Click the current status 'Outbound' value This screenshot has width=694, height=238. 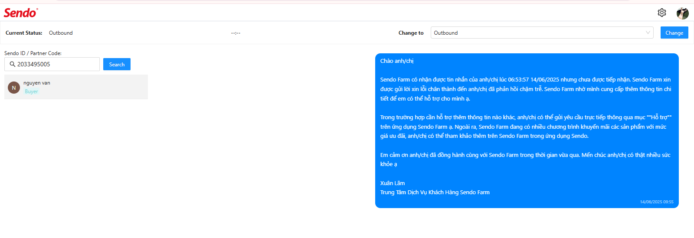61,33
